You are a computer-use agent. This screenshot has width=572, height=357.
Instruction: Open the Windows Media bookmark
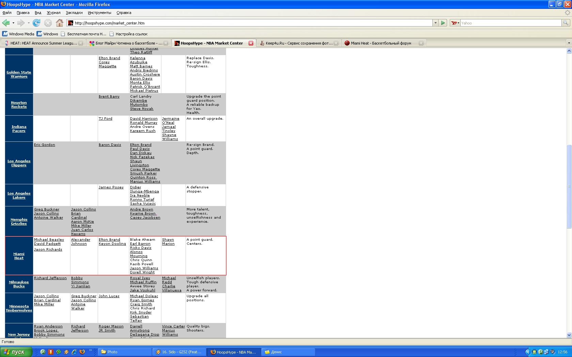click(x=18, y=34)
